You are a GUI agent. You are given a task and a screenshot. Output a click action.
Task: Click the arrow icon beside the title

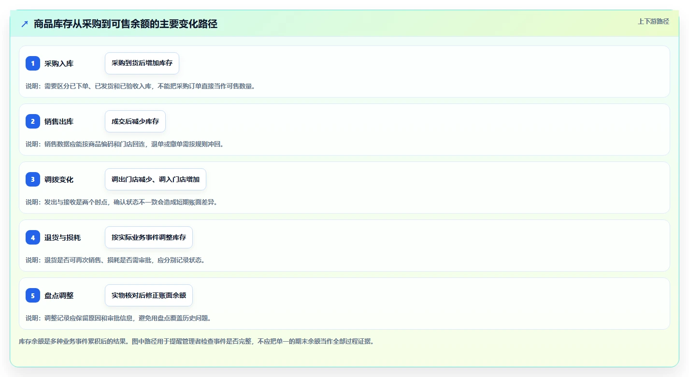pyautogui.click(x=25, y=24)
